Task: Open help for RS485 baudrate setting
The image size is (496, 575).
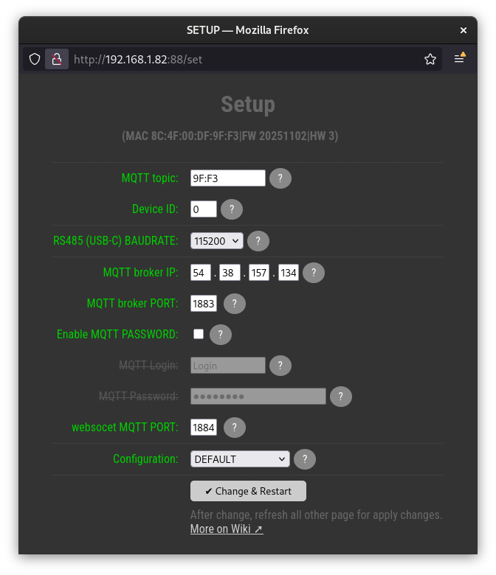Action: [258, 241]
